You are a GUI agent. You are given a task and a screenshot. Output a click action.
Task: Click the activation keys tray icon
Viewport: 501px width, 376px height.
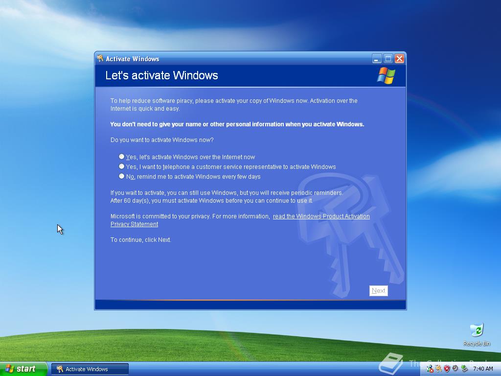pyautogui.click(x=438, y=369)
